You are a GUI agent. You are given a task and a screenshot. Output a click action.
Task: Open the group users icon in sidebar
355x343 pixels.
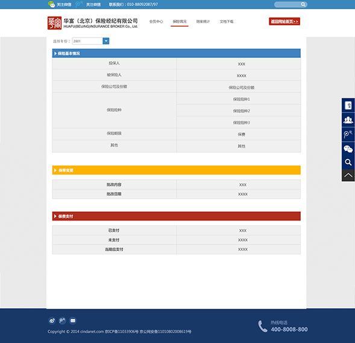[348, 120]
